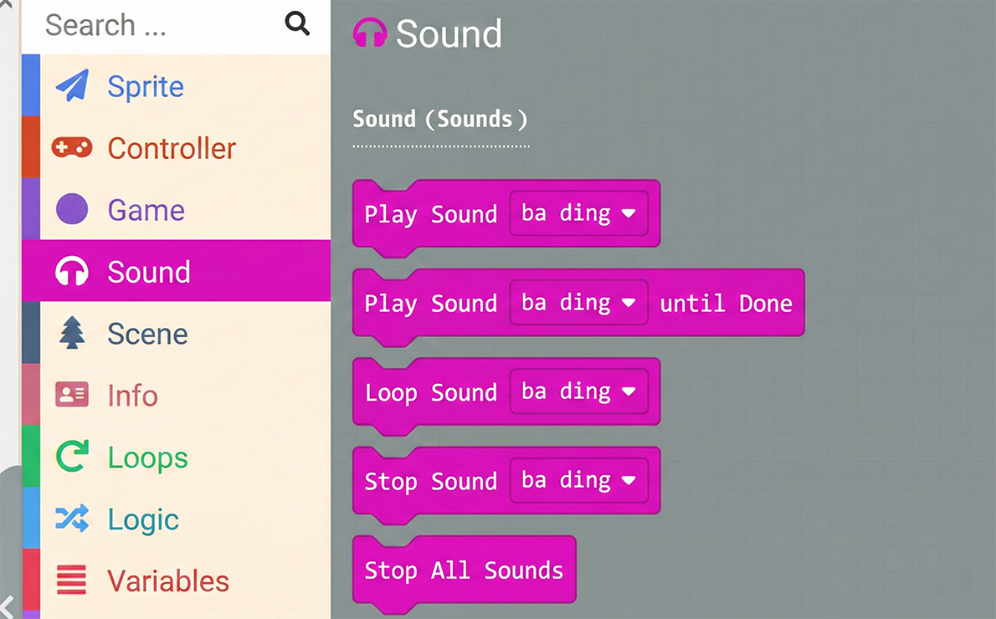Select the Logic category label

(143, 519)
